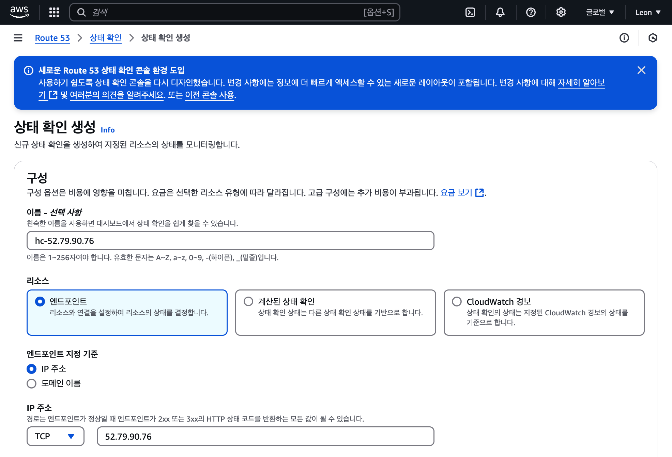672x457 pixels.
Task: Open notifications bell
Action: (x=500, y=12)
